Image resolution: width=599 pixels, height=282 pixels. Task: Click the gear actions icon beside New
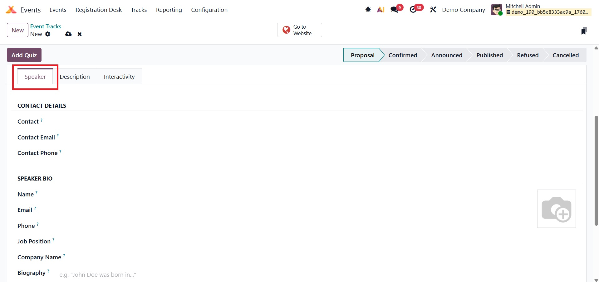coord(48,34)
